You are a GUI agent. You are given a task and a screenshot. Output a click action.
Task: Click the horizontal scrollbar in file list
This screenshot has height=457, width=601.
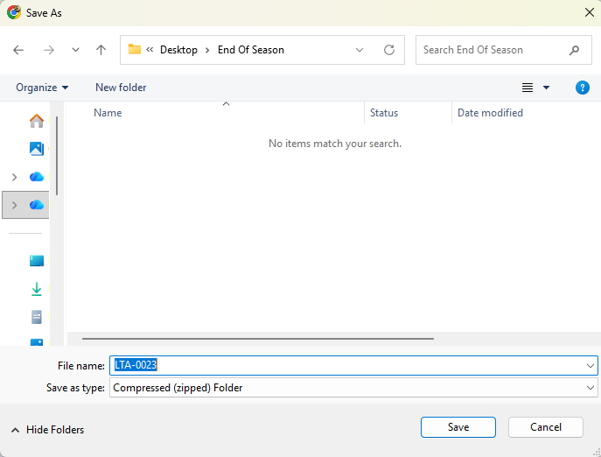pos(258,338)
